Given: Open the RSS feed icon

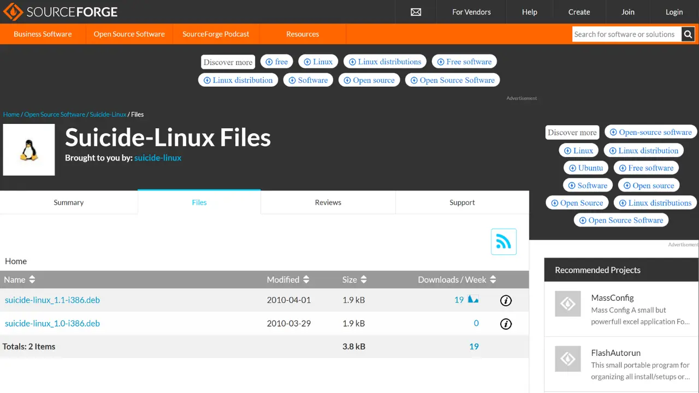Looking at the screenshot, I should 503,241.
